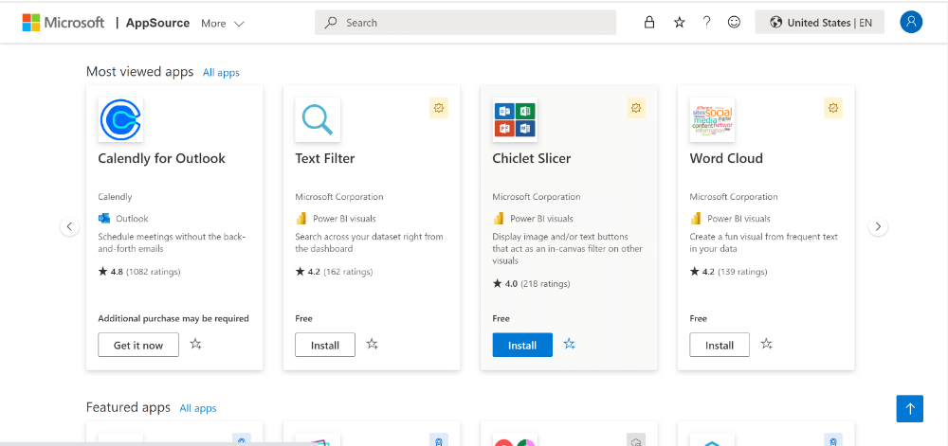Screen dimensions: 948x446
Task: Click 4.2 (139 ratings) on Word Cloud
Action: click(728, 272)
